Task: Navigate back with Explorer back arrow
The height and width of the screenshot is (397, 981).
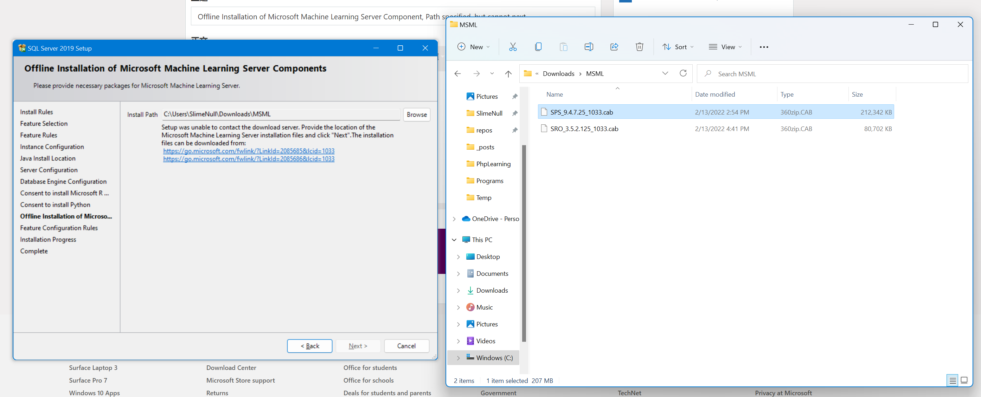Action: 457,74
